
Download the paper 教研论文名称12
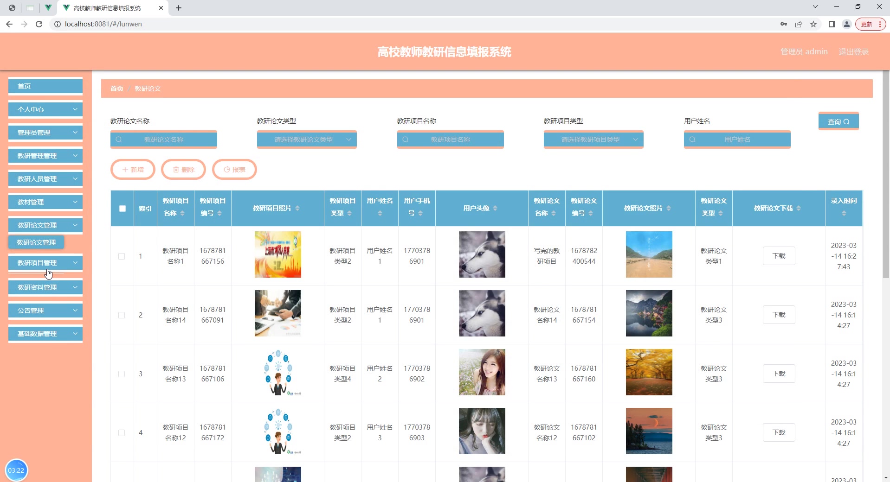coord(779,432)
